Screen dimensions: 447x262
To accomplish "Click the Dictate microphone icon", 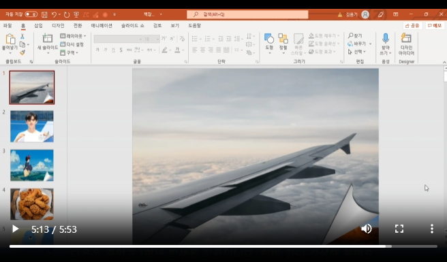I will [x=386, y=38].
